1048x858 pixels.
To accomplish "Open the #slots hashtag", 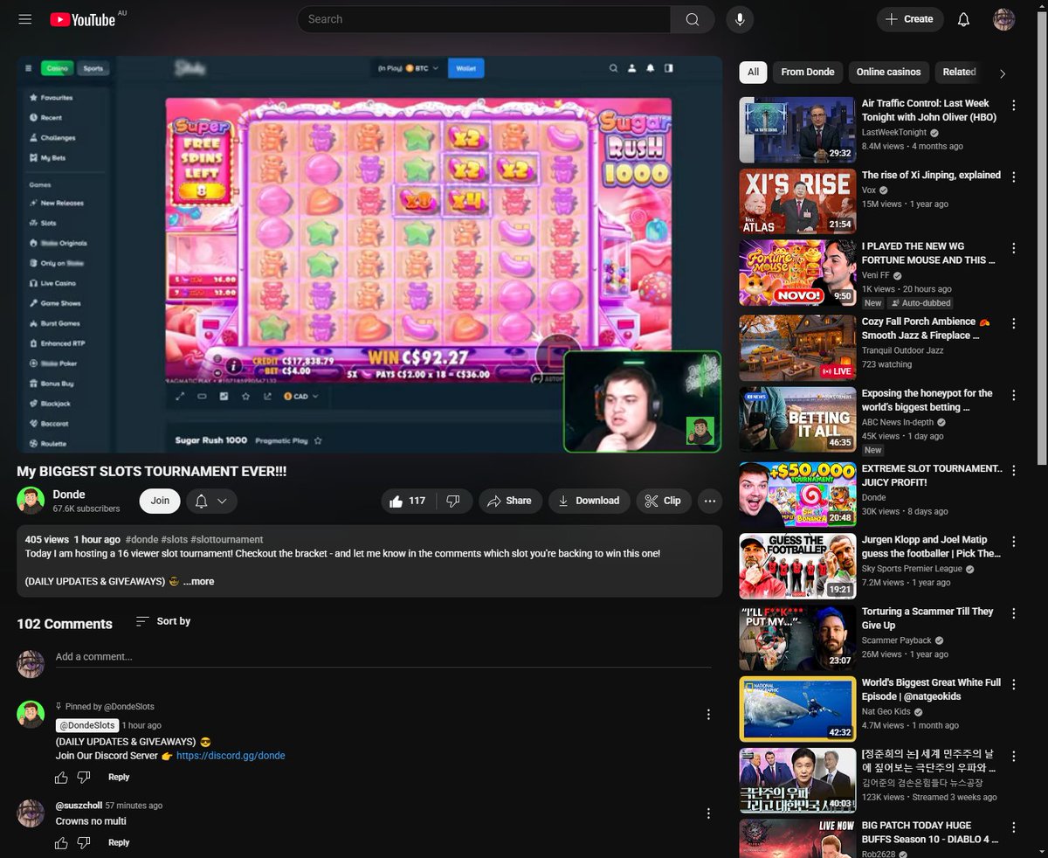I will (x=174, y=540).
